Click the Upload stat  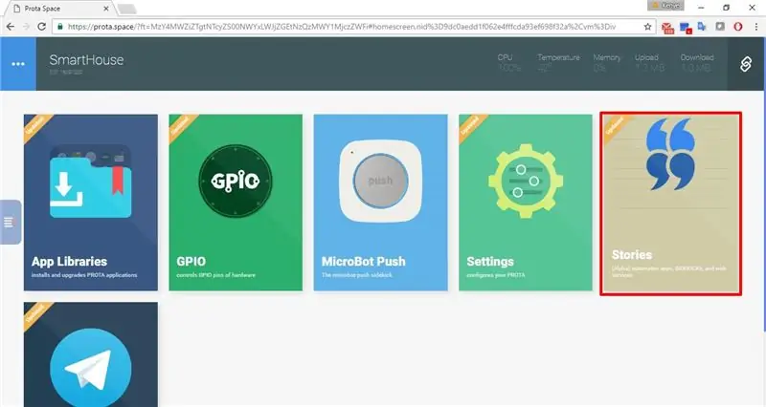tap(649, 62)
